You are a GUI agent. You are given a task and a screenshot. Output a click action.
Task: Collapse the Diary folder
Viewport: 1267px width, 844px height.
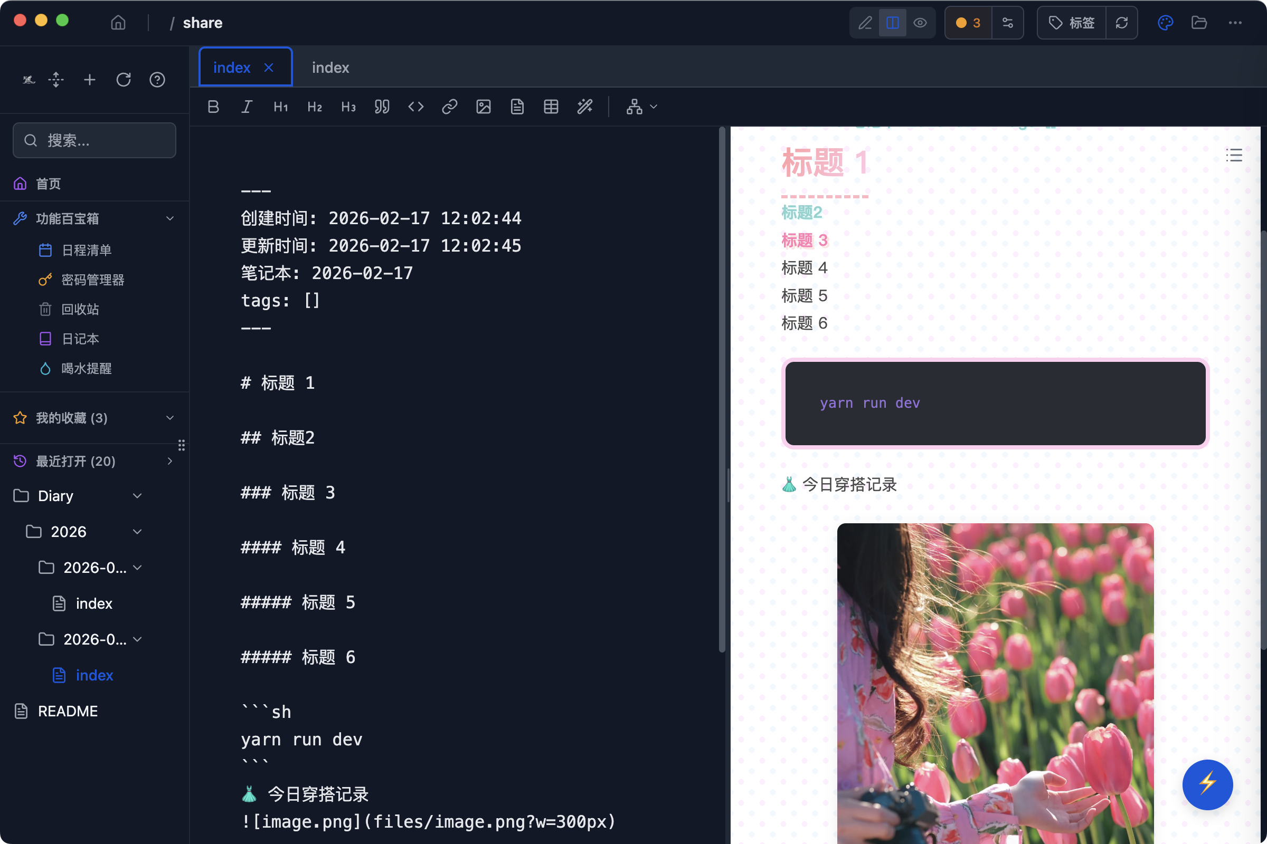137,496
